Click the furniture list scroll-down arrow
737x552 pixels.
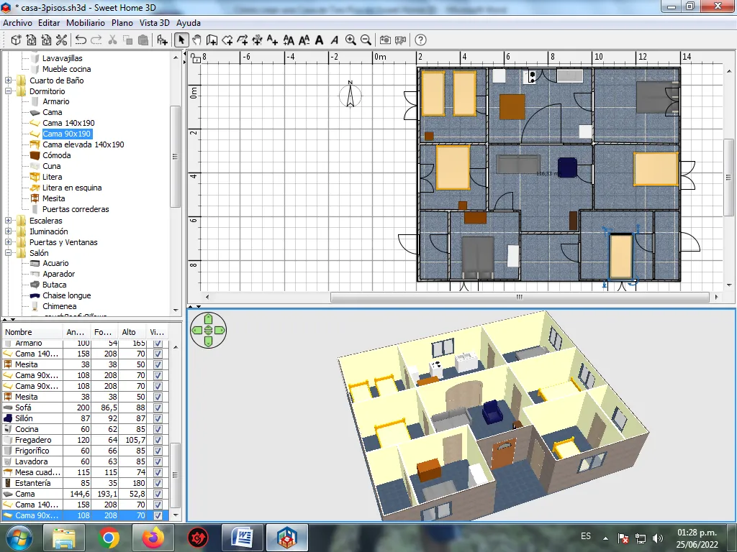click(176, 515)
